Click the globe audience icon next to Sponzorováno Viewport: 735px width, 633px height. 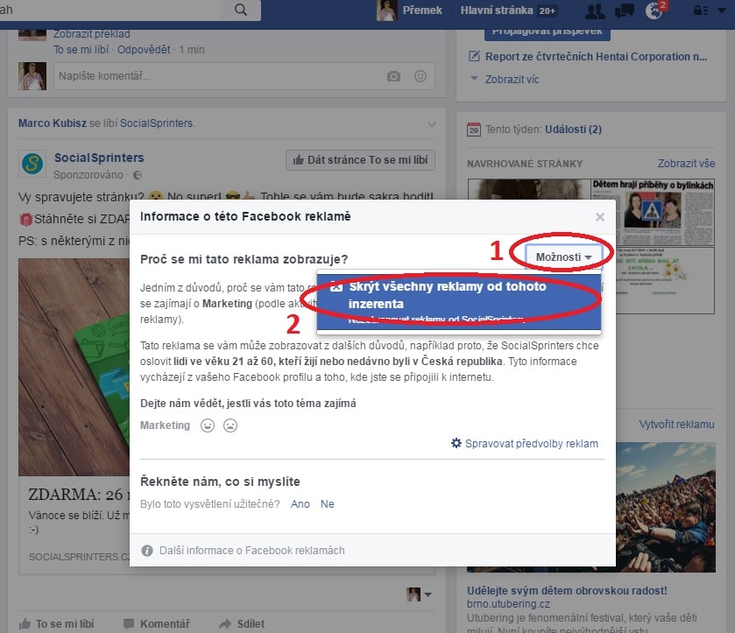(x=138, y=175)
